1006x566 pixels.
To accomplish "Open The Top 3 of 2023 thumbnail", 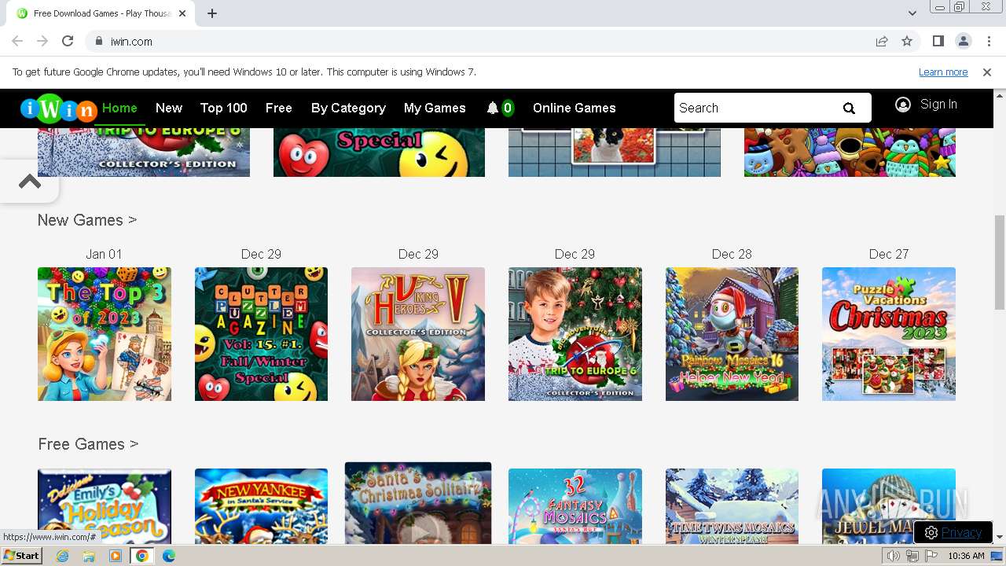I will pos(105,334).
